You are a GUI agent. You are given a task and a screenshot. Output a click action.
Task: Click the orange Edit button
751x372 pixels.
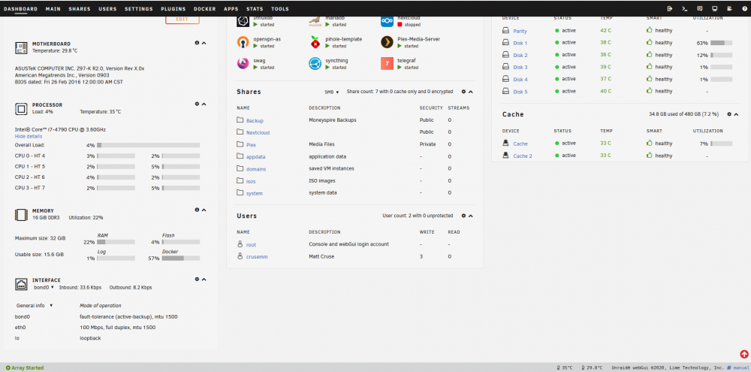pos(182,20)
